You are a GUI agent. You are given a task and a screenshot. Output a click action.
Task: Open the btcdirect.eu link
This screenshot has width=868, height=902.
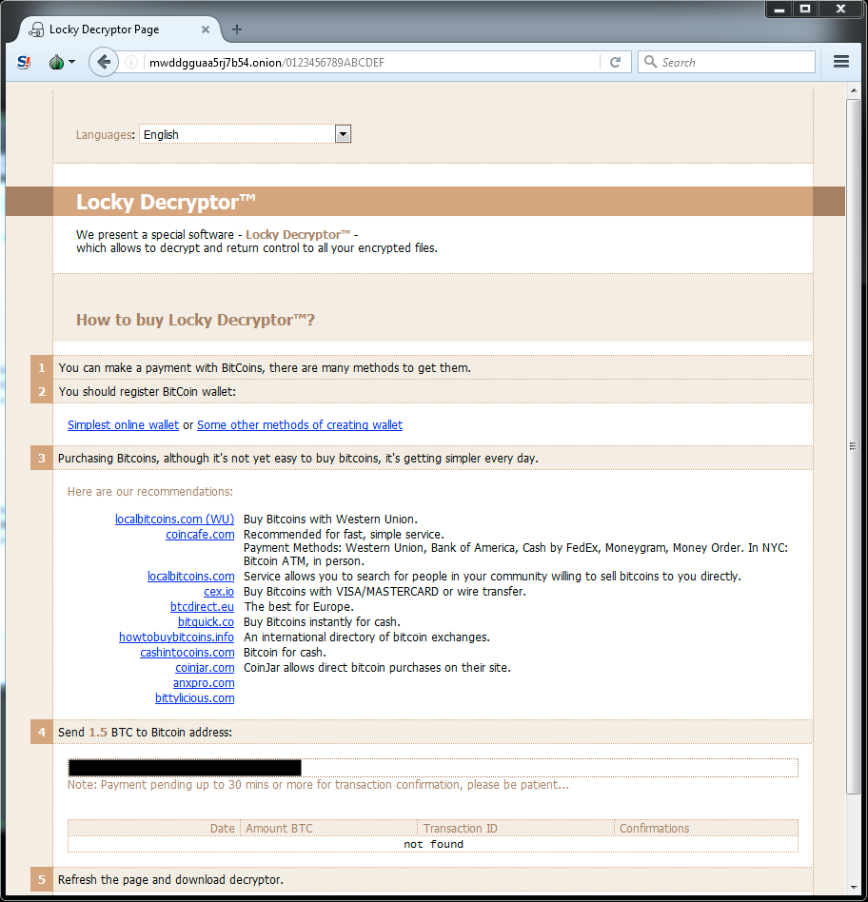[x=202, y=606]
